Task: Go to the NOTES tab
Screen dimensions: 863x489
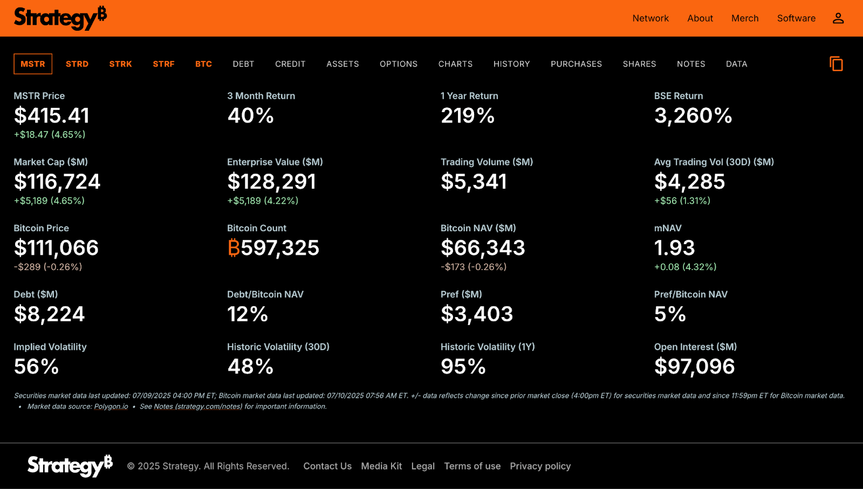Action: pyautogui.click(x=691, y=64)
